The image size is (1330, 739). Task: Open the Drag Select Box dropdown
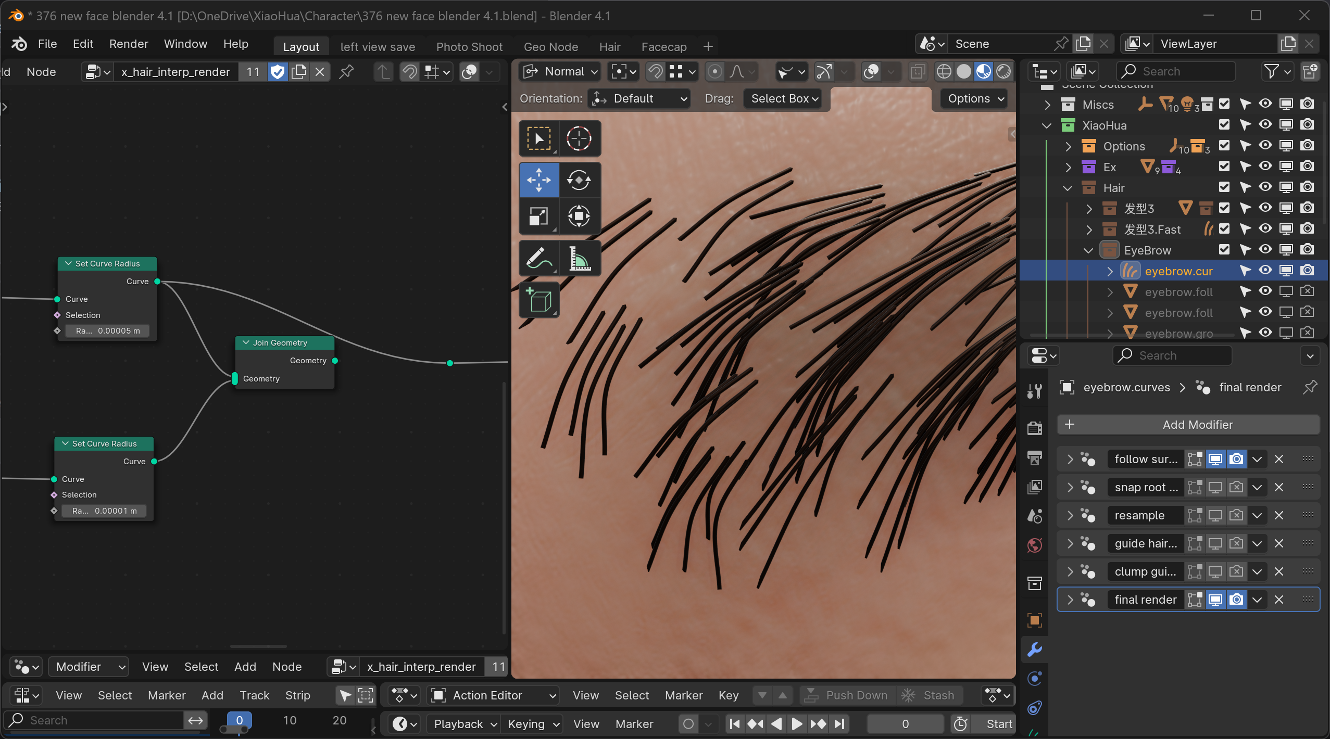[783, 98]
